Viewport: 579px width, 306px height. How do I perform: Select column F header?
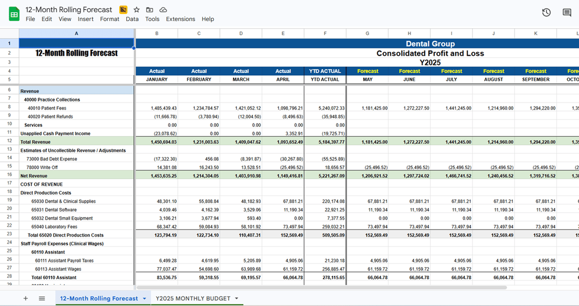[325, 33]
